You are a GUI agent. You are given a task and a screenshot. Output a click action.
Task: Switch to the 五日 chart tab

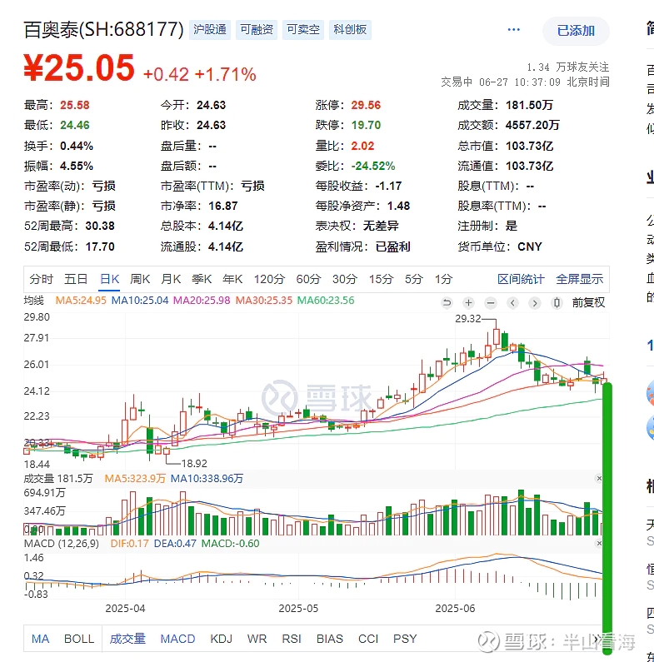pyautogui.click(x=76, y=279)
